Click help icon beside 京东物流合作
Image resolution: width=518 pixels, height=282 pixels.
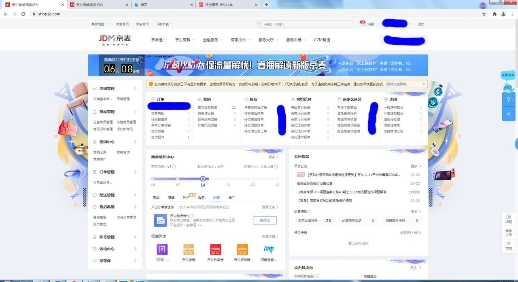pyautogui.click(x=192, y=216)
